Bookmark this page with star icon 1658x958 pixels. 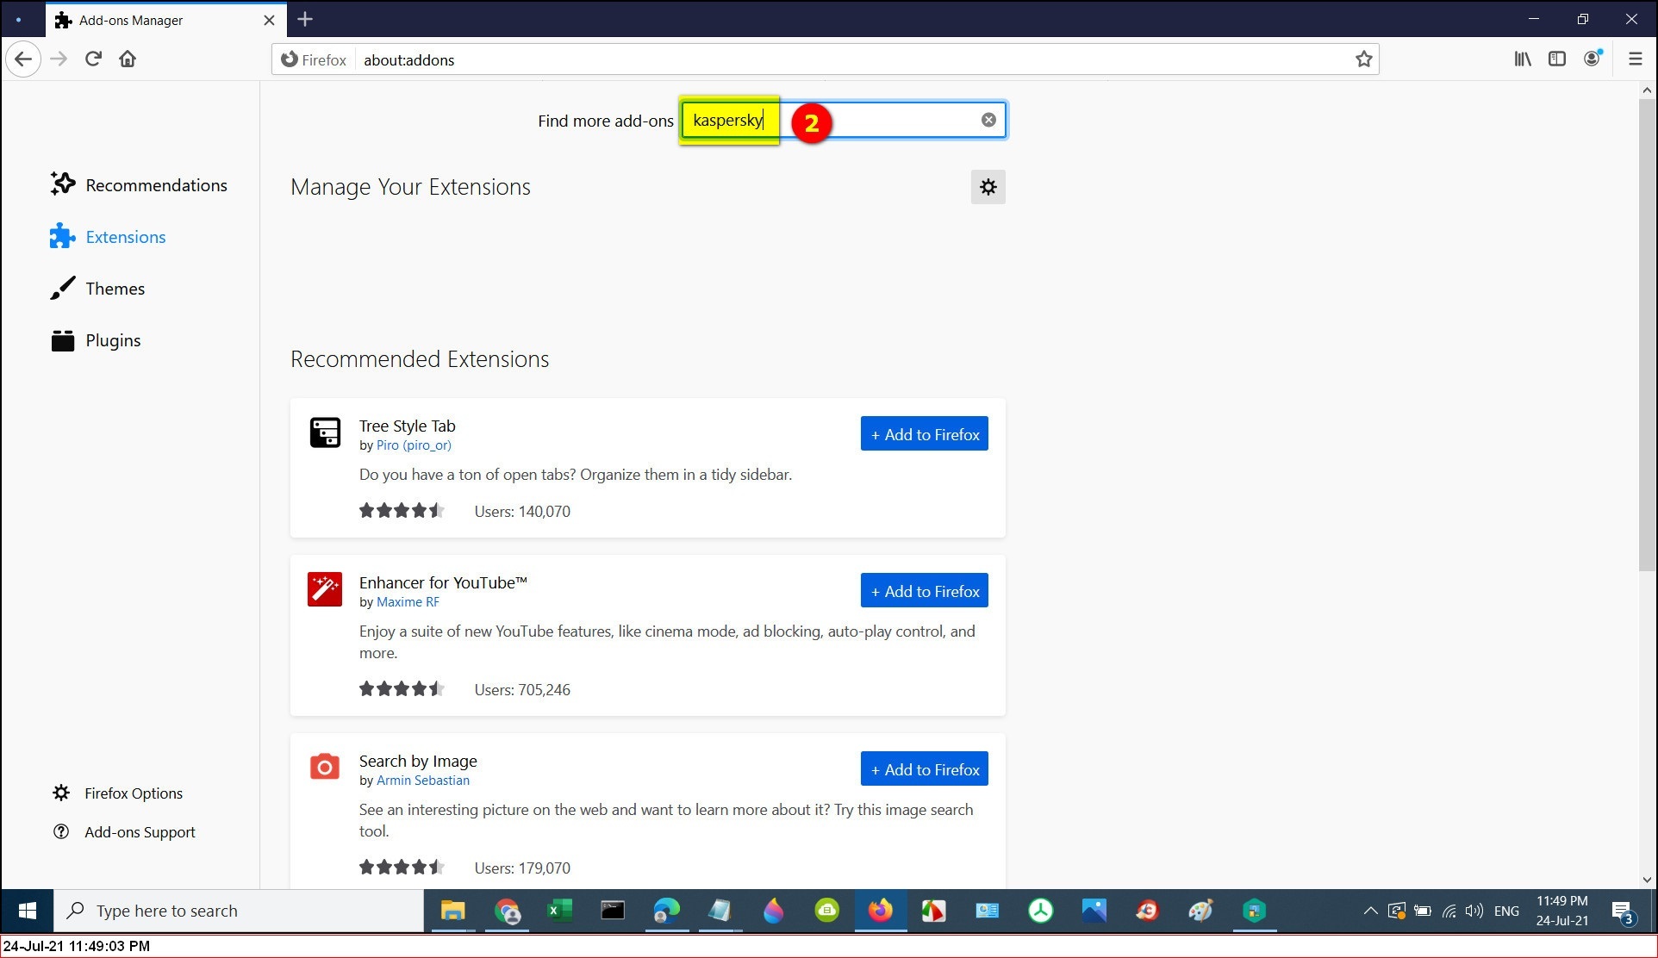pos(1363,59)
